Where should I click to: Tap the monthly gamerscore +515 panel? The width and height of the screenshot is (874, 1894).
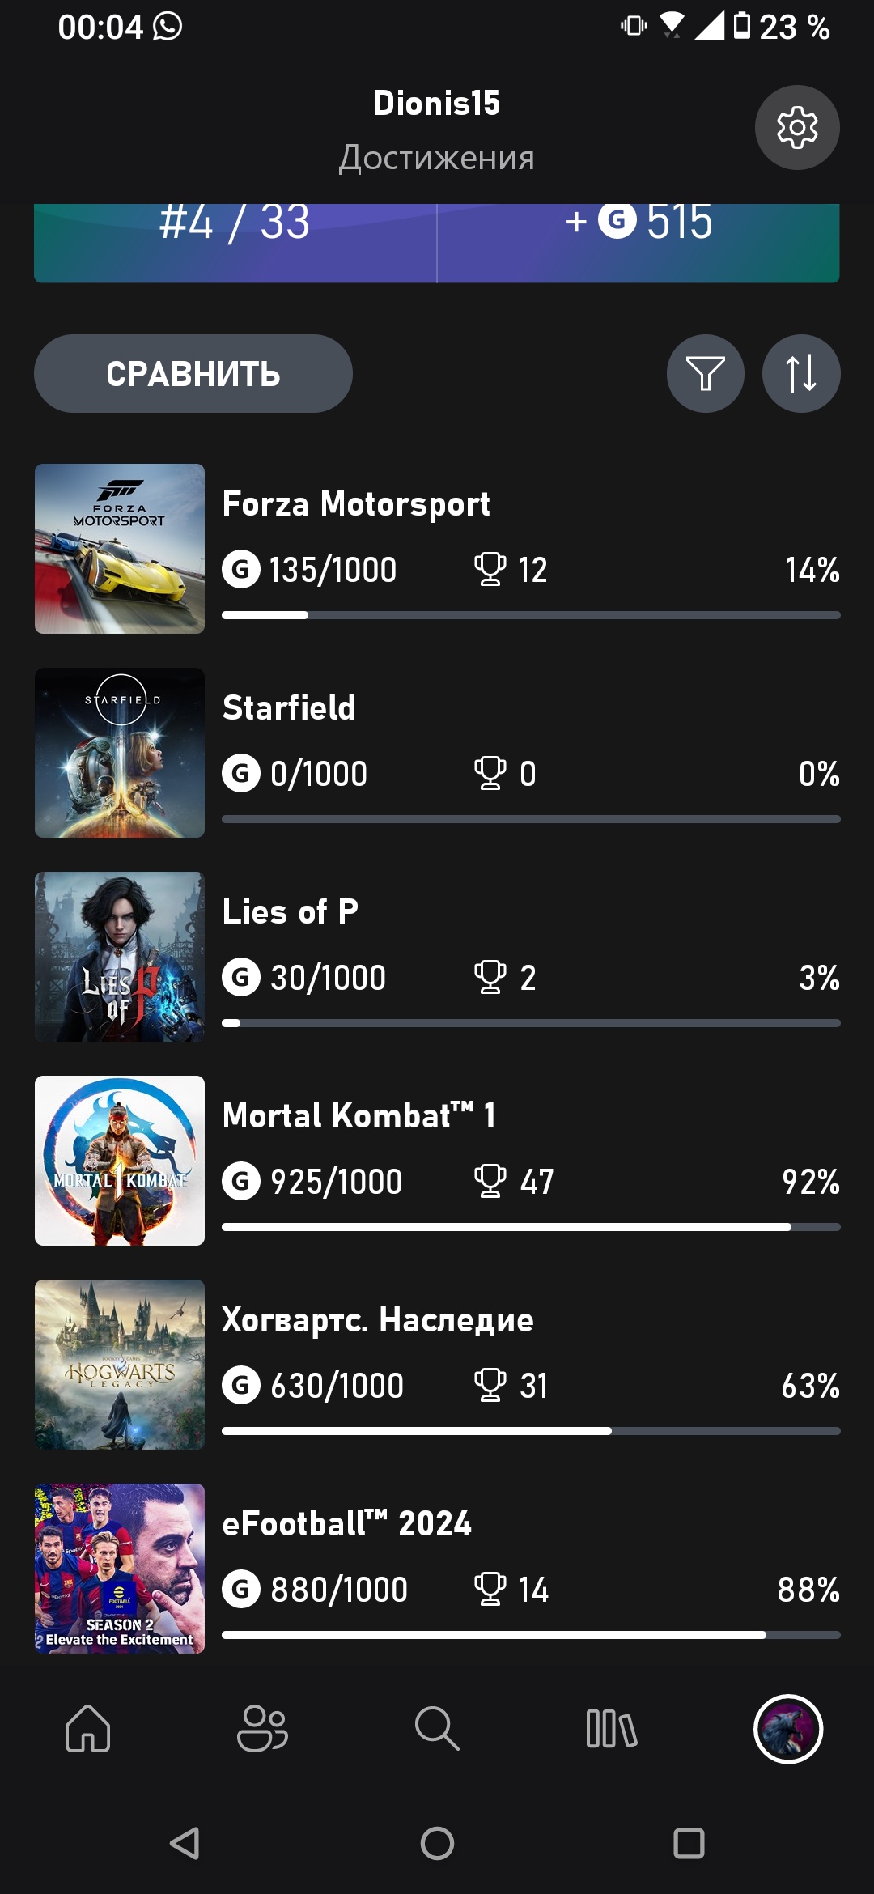coord(638,235)
